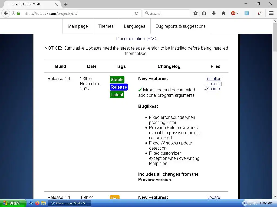277x207 pixels.
Task: Click the browser Back arrow button
Action: pos(6,13)
